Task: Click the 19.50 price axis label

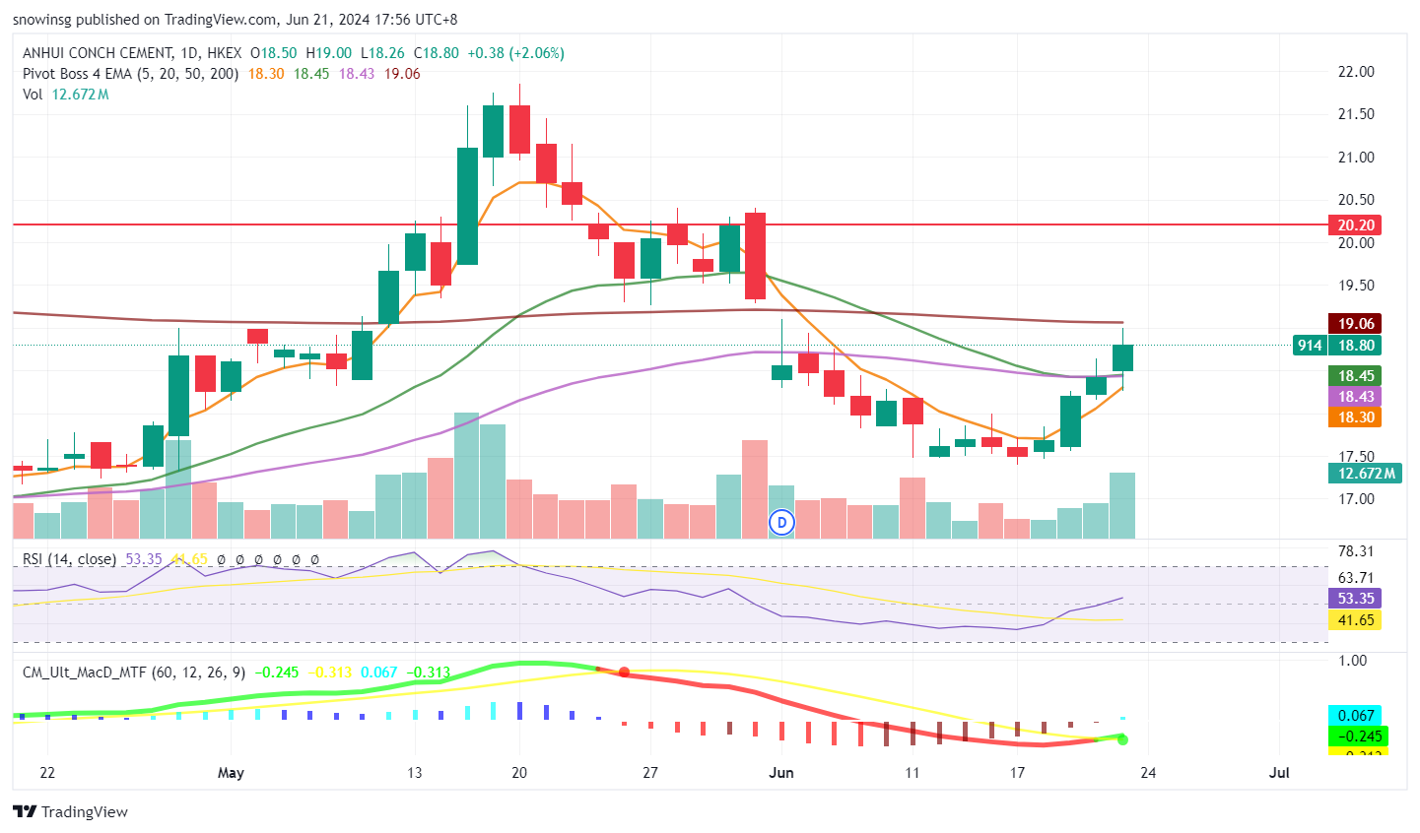Action: tap(1356, 286)
